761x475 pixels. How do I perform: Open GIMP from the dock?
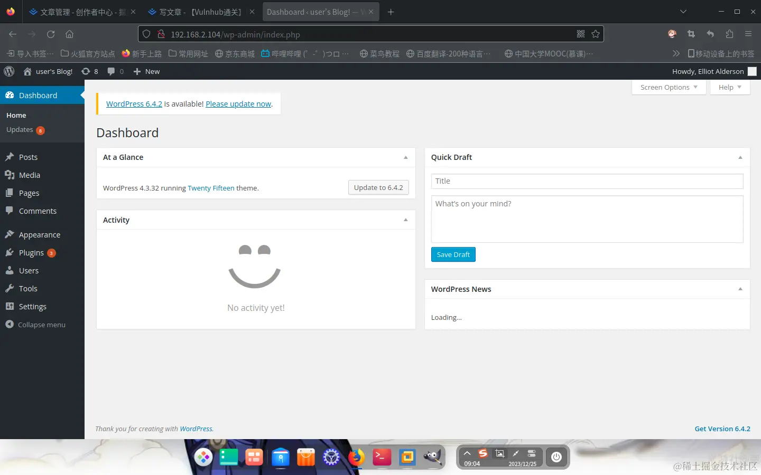pyautogui.click(x=433, y=457)
